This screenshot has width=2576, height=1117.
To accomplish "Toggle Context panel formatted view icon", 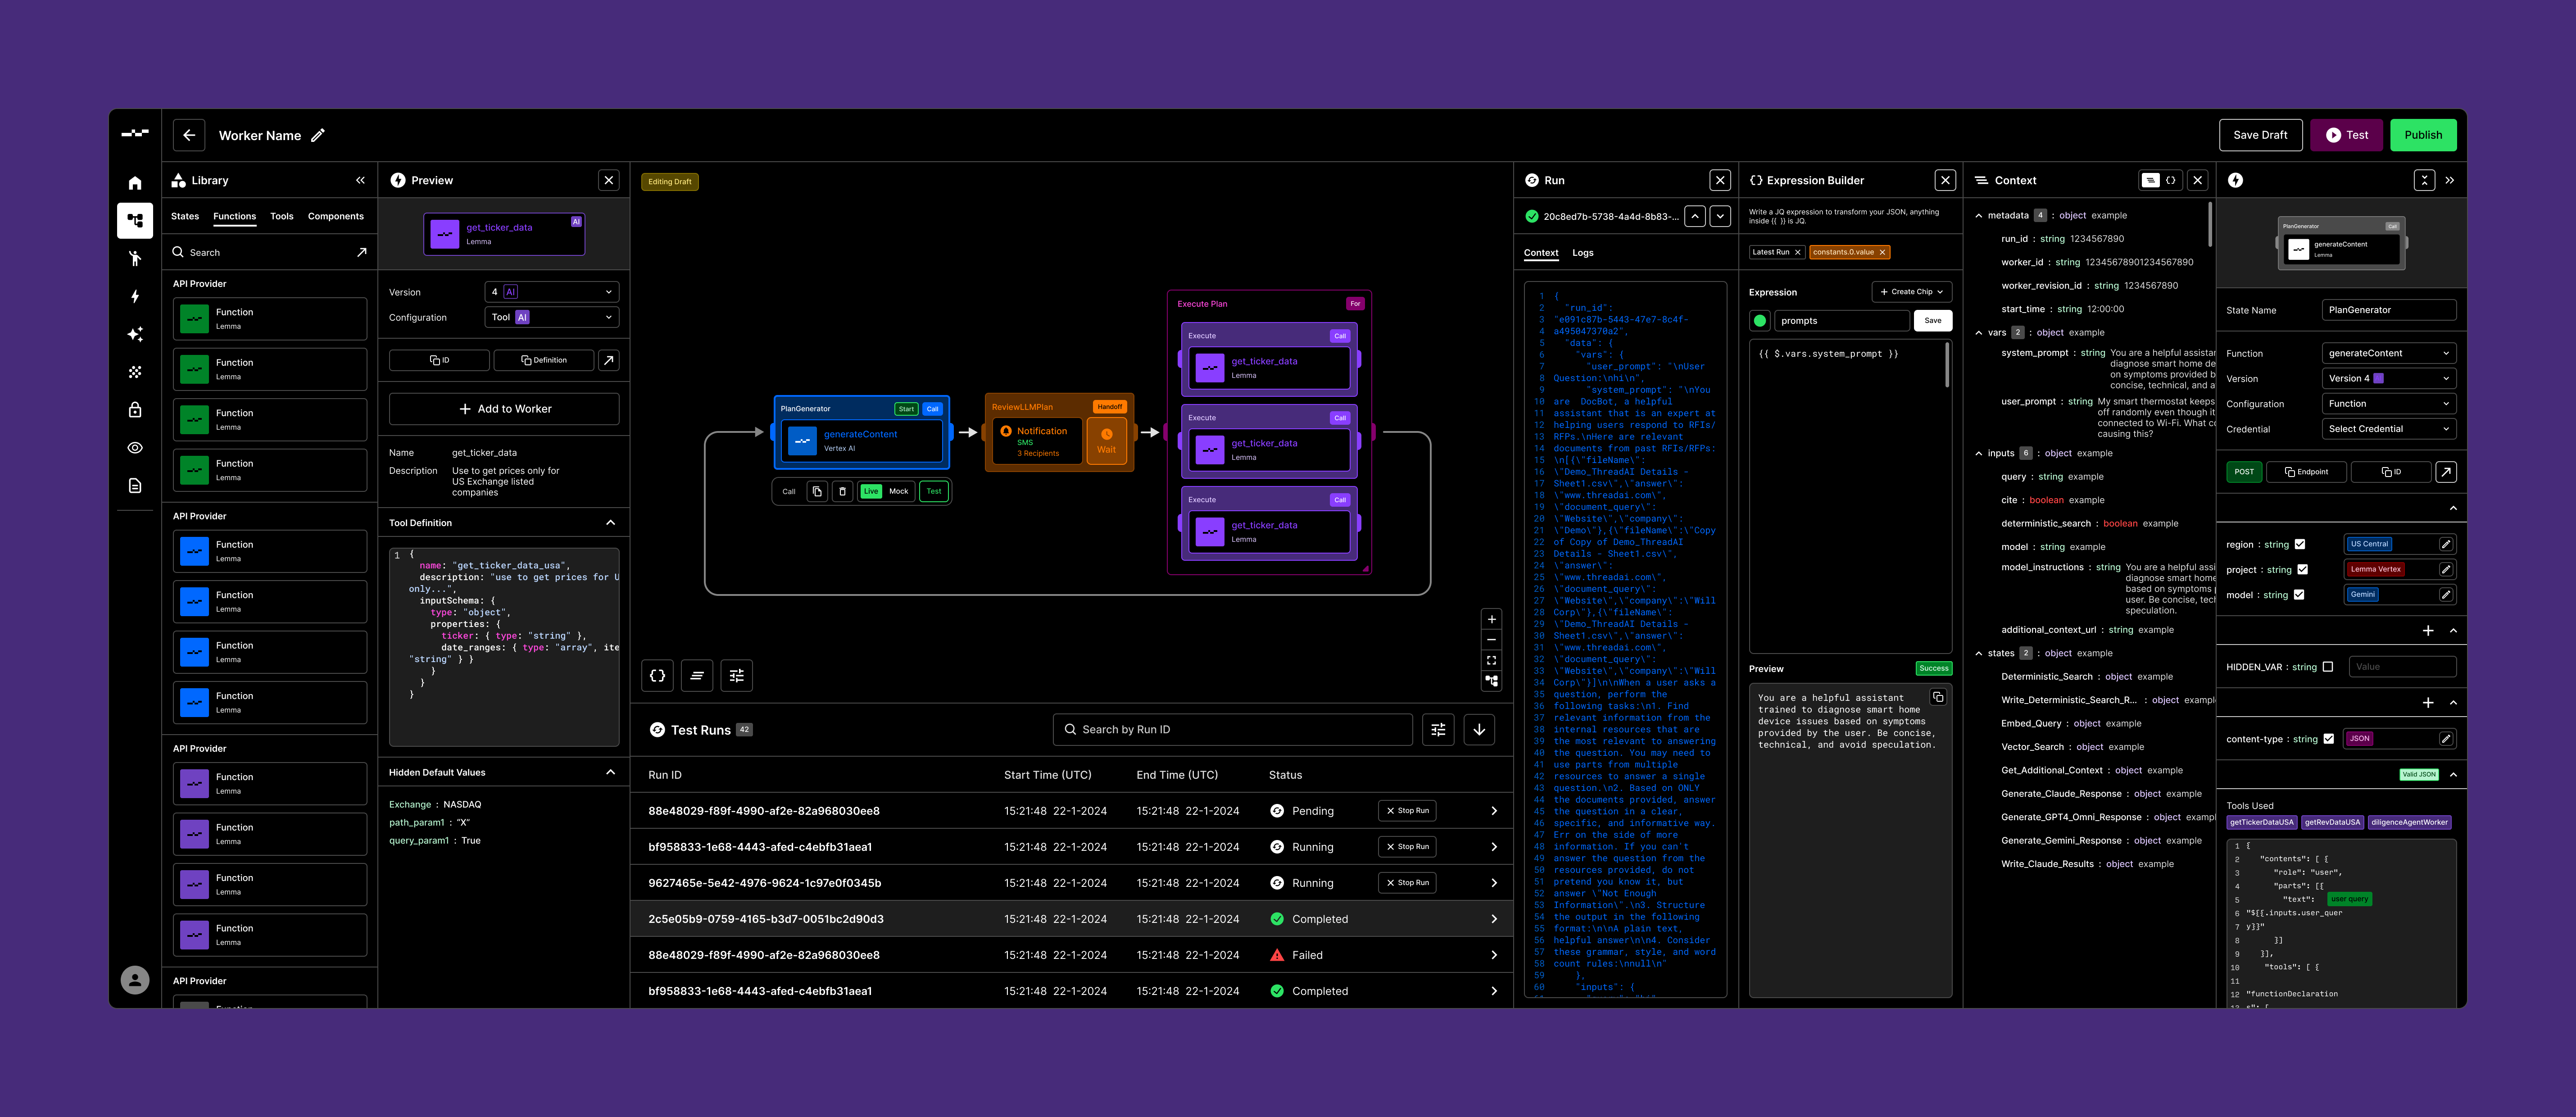I will click(2150, 181).
